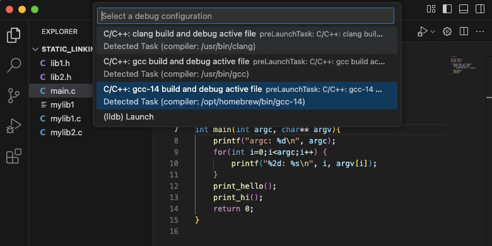Open the Extensions view
Viewport: 492px width, 246px height.
click(x=13, y=156)
